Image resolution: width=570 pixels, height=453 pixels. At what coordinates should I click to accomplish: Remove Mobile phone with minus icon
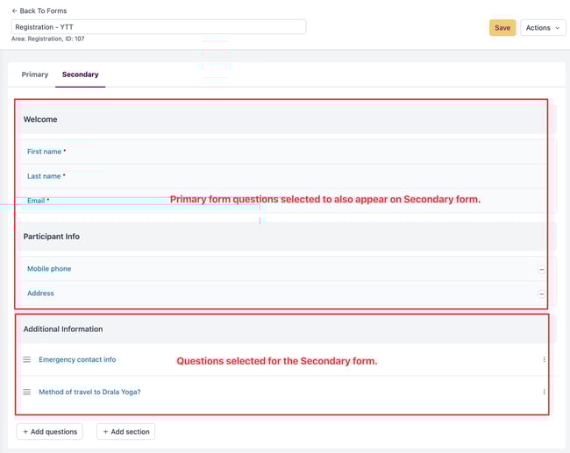tap(541, 270)
